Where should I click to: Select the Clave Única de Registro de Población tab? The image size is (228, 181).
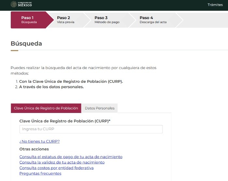pos(46,108)
